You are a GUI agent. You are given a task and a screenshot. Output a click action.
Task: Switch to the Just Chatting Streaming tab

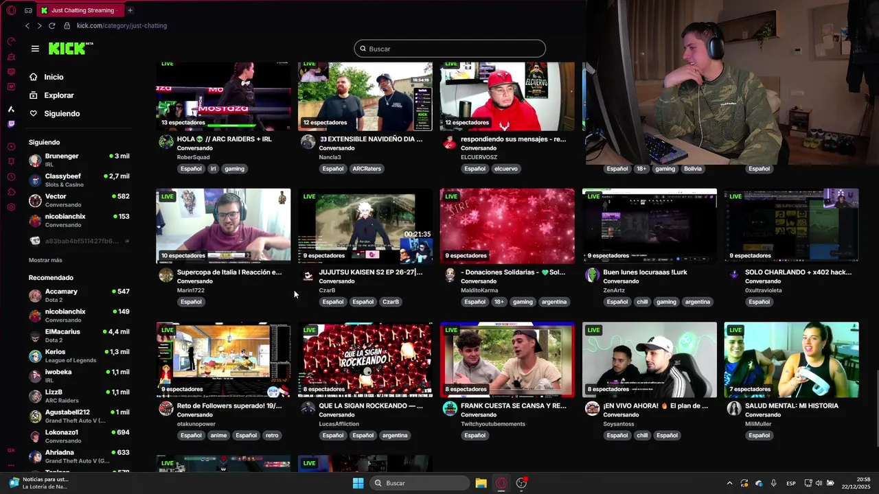tap(79, 10)
